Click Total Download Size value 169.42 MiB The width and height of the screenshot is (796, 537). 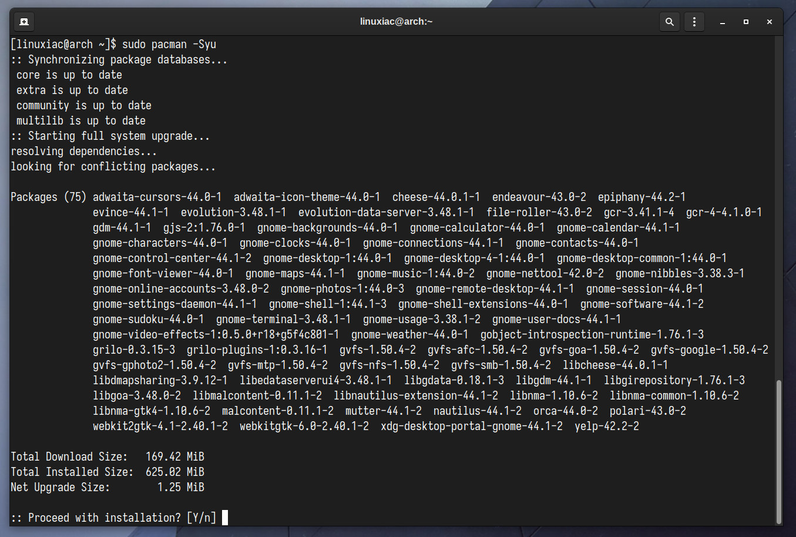[x=175, y=457]
